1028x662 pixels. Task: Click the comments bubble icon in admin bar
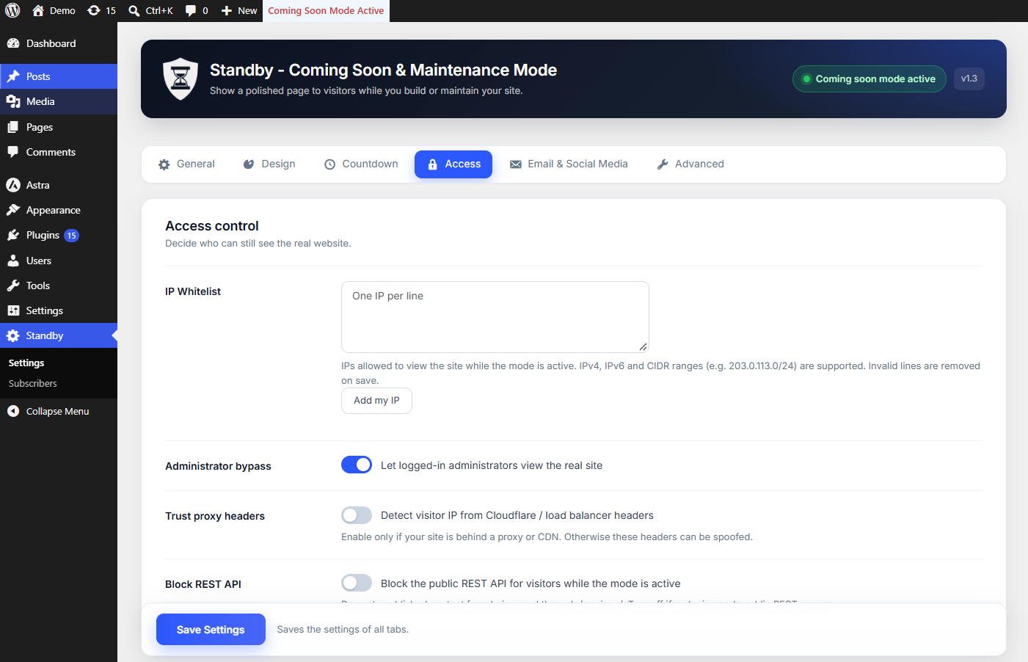pyautogui.click(x=191, y=10)
